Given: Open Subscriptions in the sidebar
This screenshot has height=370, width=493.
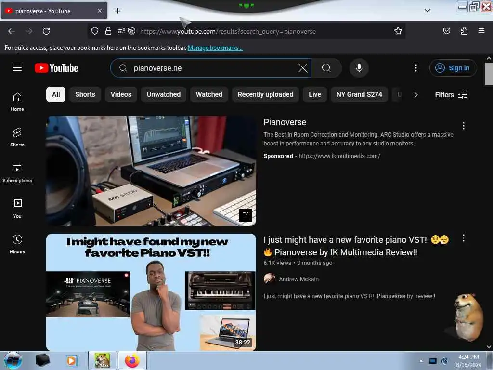Looking at the screenshot, I should tap(17, 173).
